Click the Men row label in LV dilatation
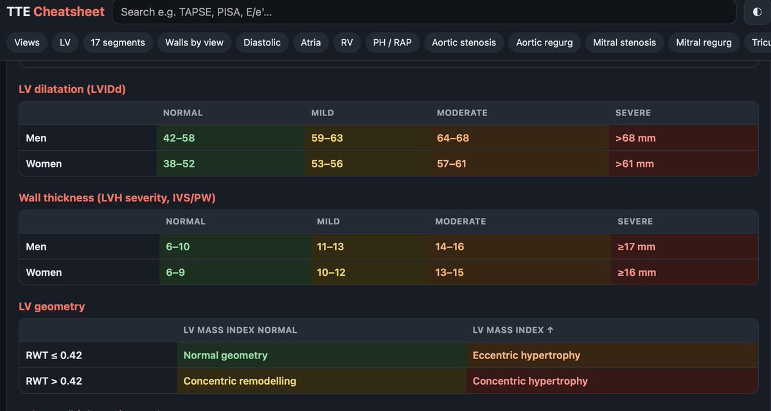The height and width of the screenshot is (411, 771). coord(36,138)
